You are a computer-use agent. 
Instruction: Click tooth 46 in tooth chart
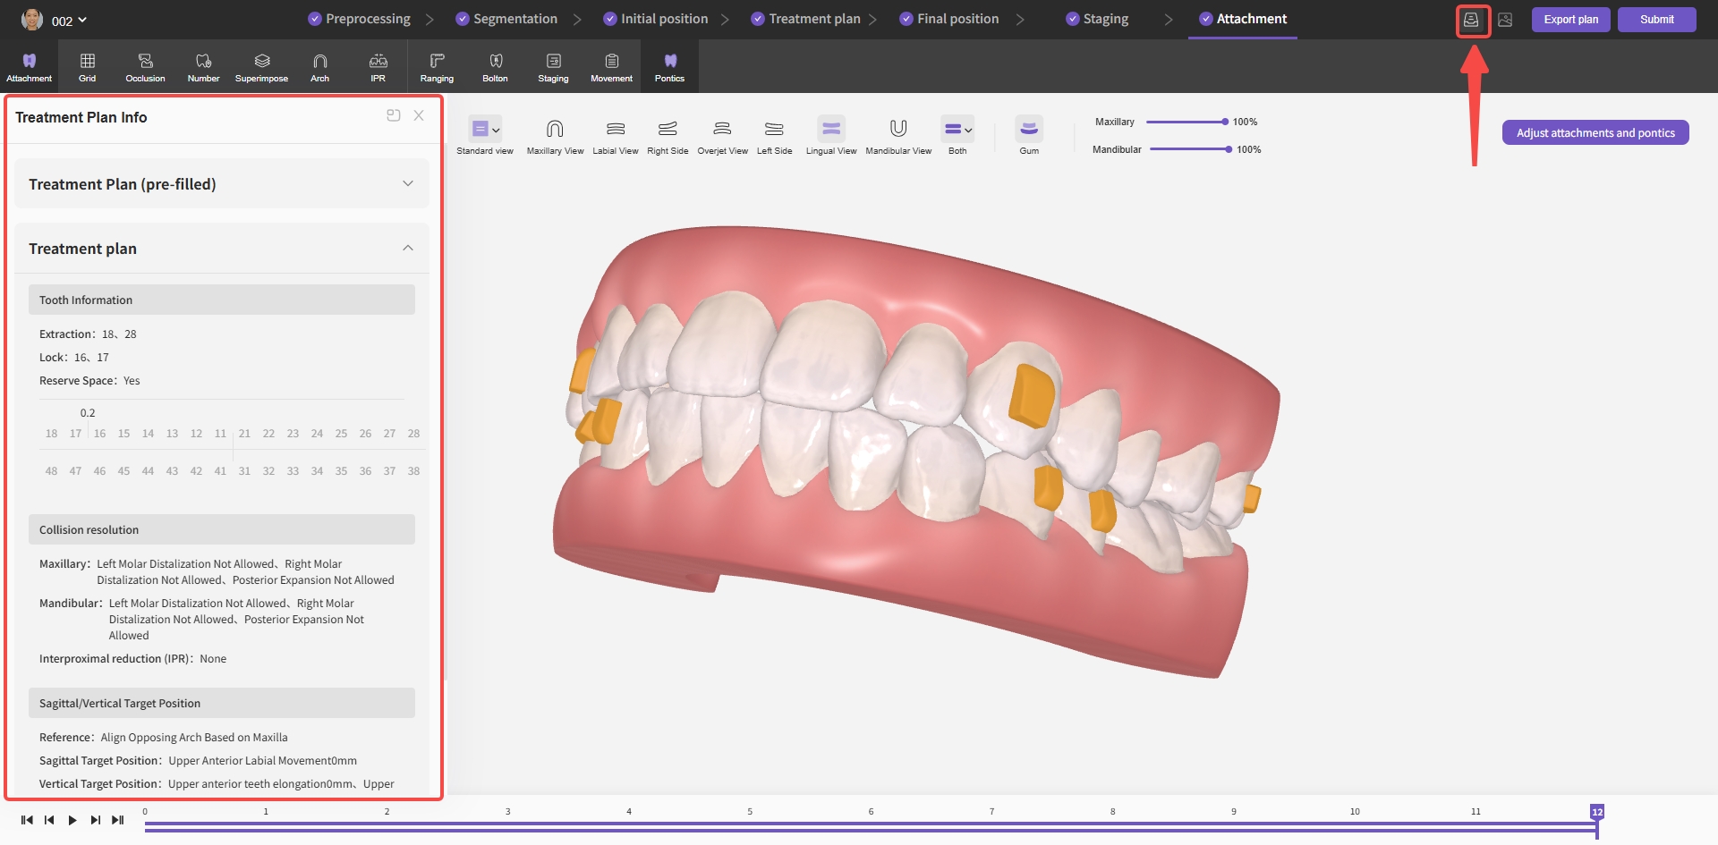99,471
